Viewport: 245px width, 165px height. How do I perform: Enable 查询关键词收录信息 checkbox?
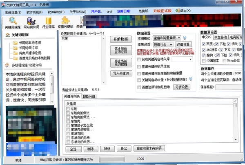tap(139, 66)
